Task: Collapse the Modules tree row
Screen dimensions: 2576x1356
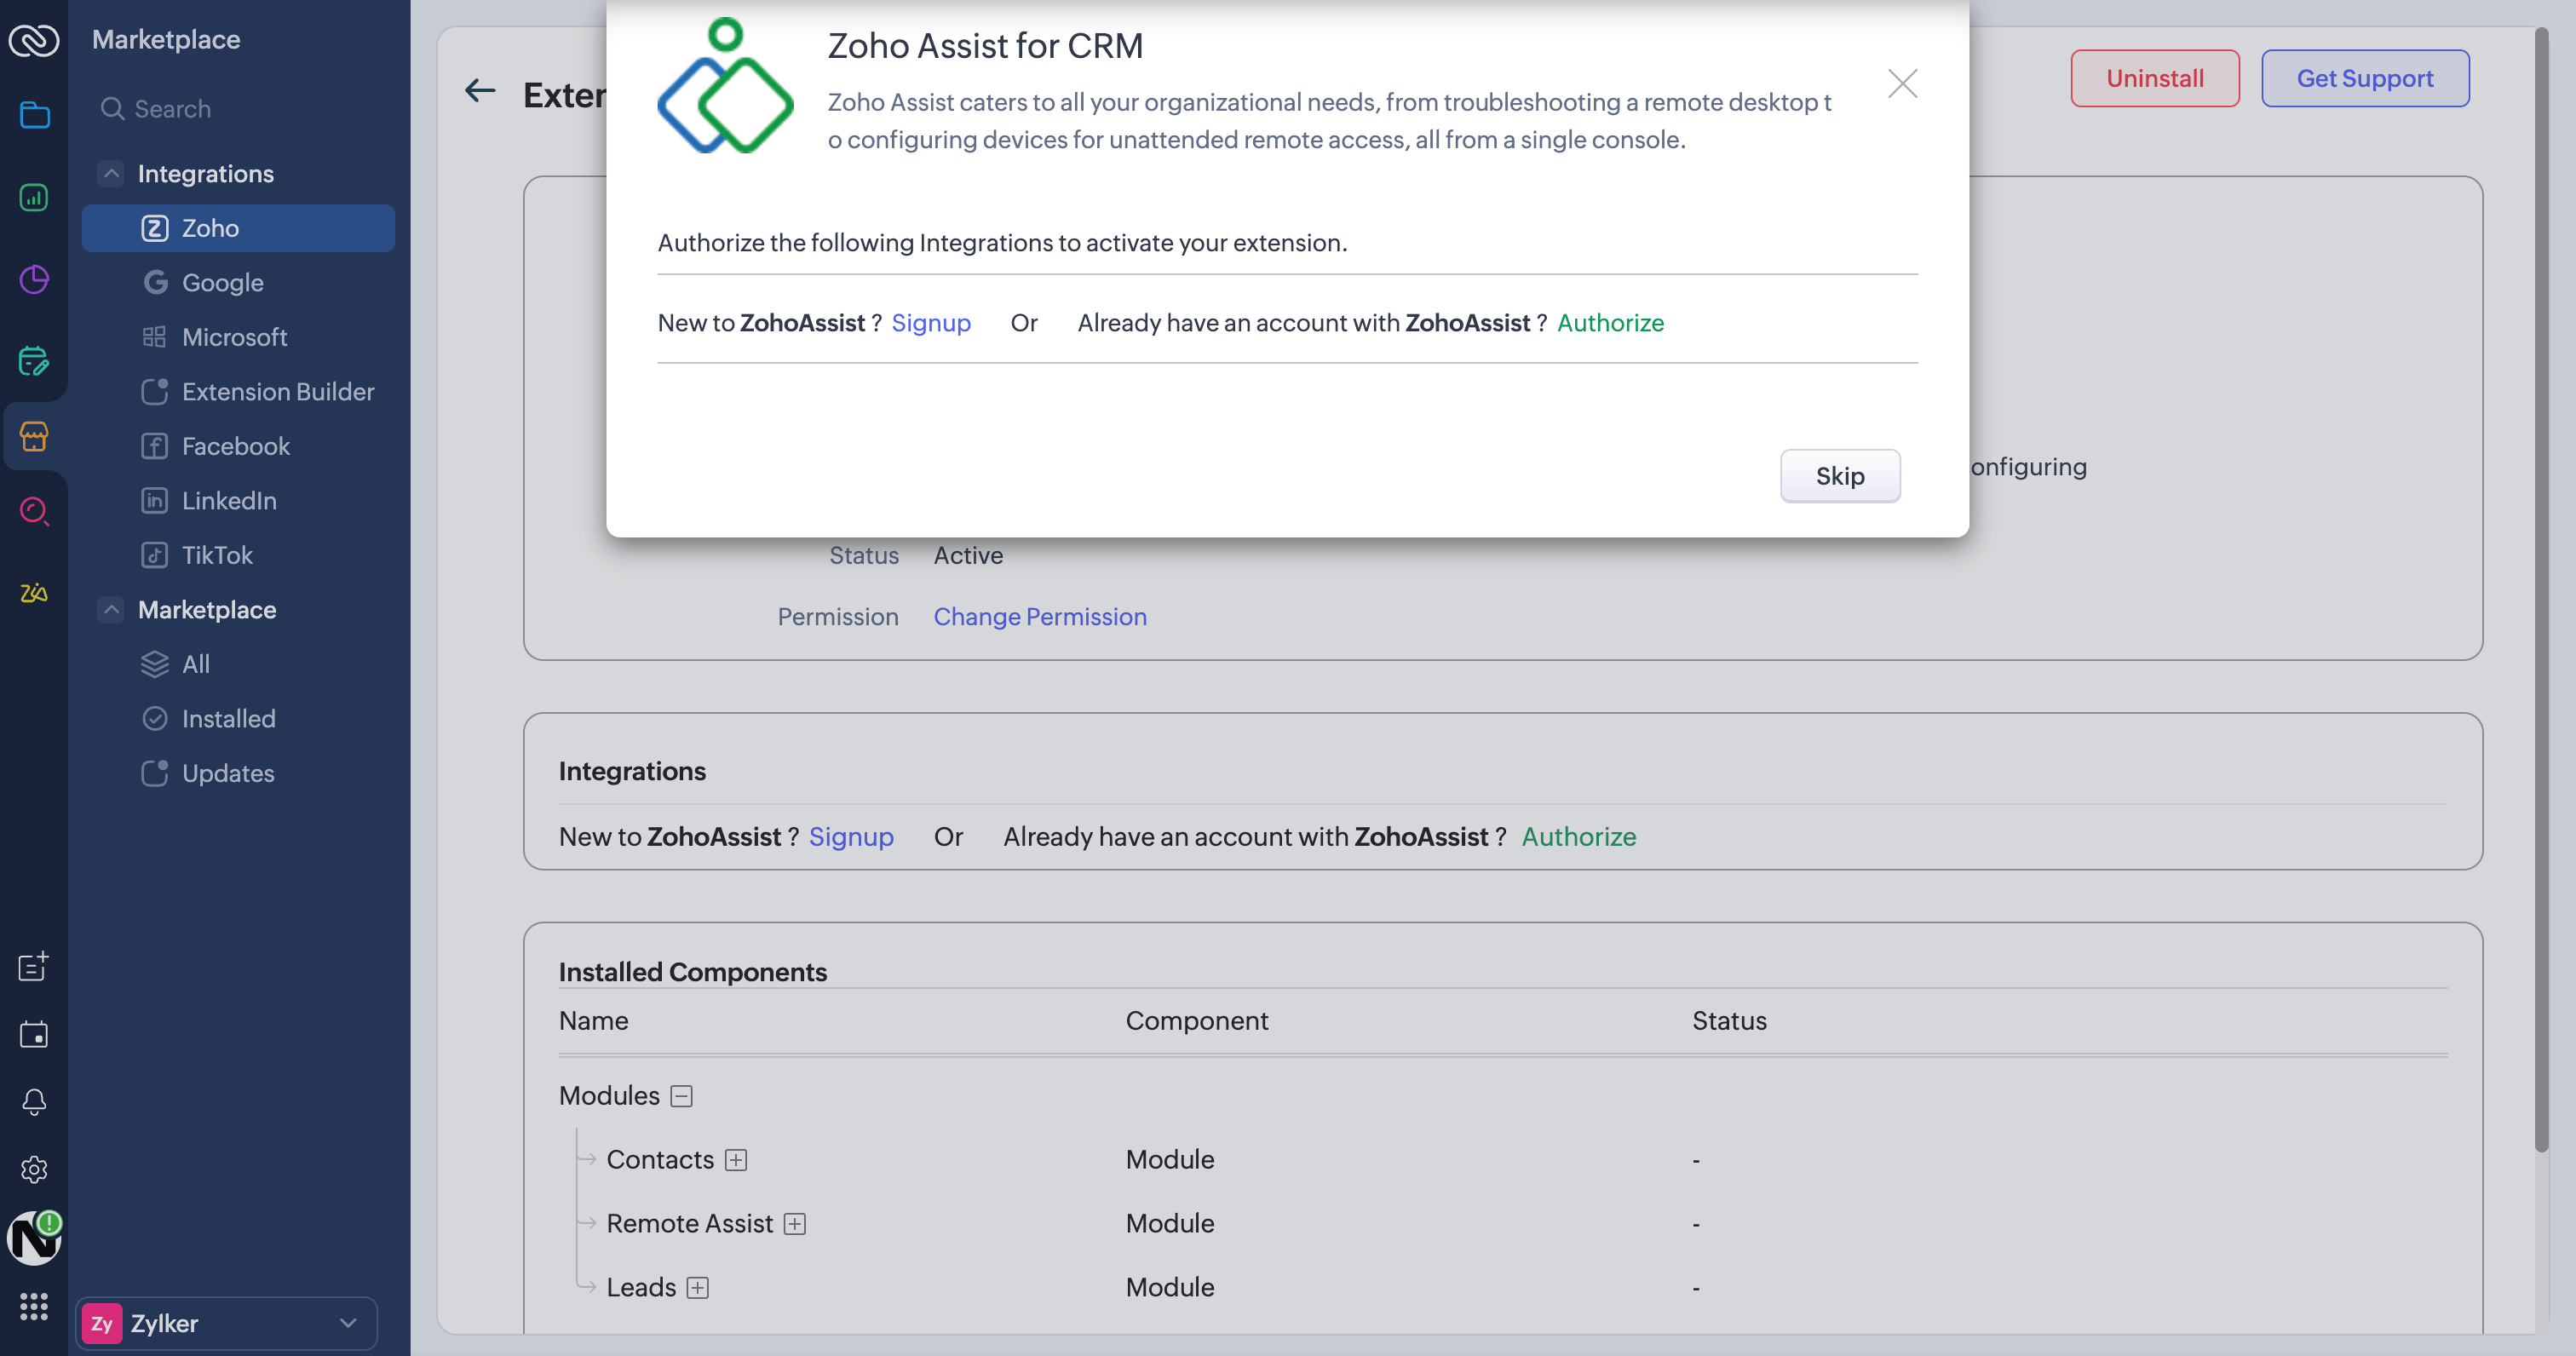Action: pyautogui.click(x=681, y=1096)
